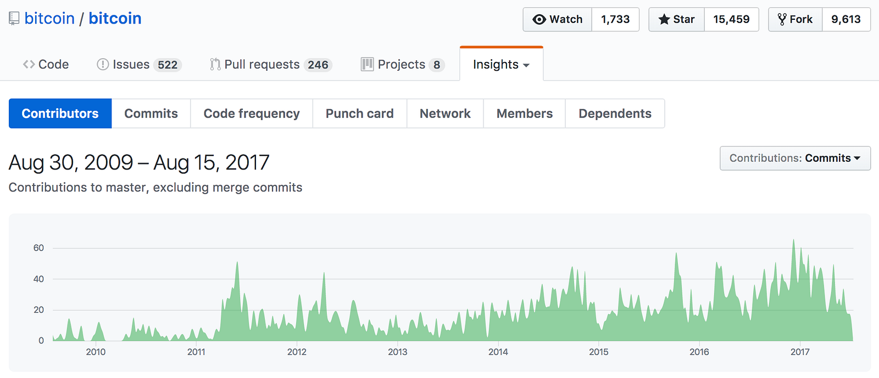Select the Commits insights section
The height and width of the screenshot is (378, 879).
pos(151,114)
